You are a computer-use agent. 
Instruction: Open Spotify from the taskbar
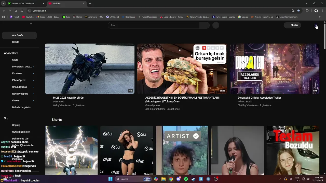click(186, 179)
